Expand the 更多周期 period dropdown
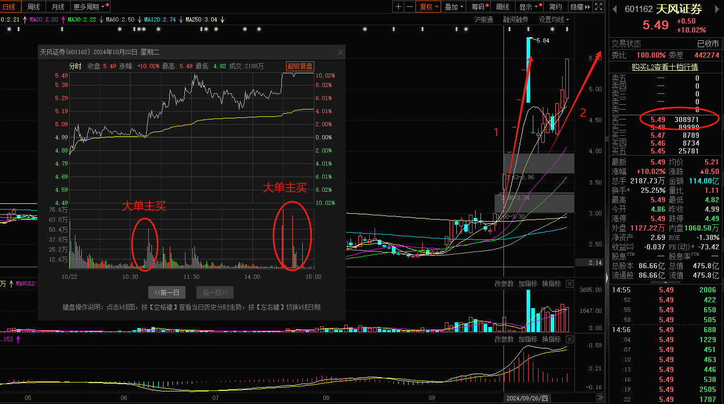This screenshot has width=724, height=404. point(90,7)
